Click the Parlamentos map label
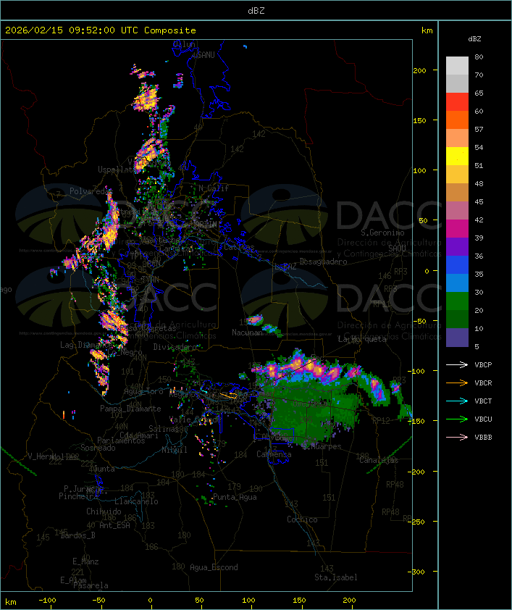This screenshot has height=610, width=512. [x=121, y=440]
